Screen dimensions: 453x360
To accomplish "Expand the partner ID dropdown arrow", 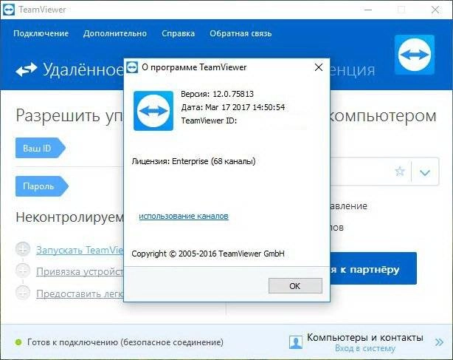I will [425, 172].
